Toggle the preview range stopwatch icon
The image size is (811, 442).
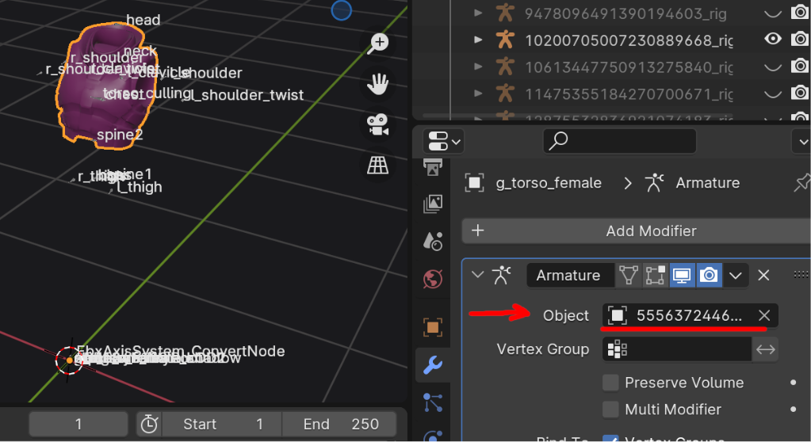pos(149,424)
